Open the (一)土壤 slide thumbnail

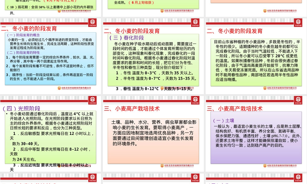coord(256,134)
